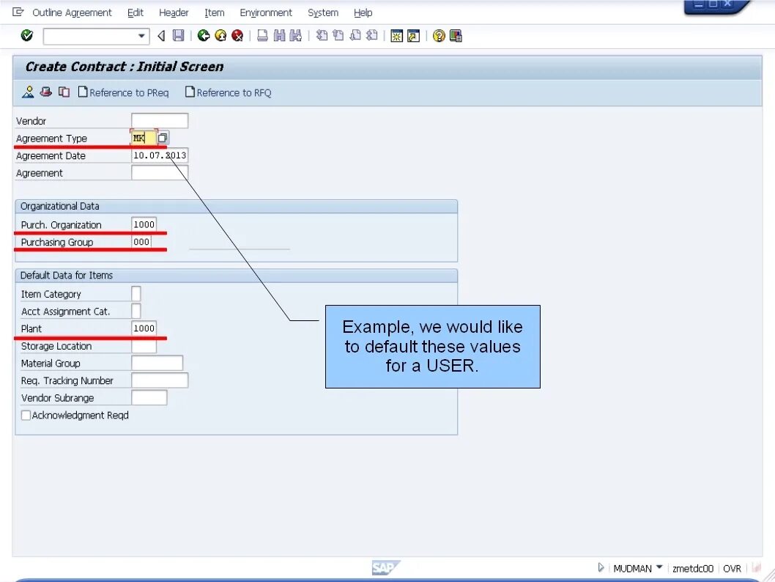775x582 pixels.
Task: Click OVR in the status bar
Action: tap(733, 568)
